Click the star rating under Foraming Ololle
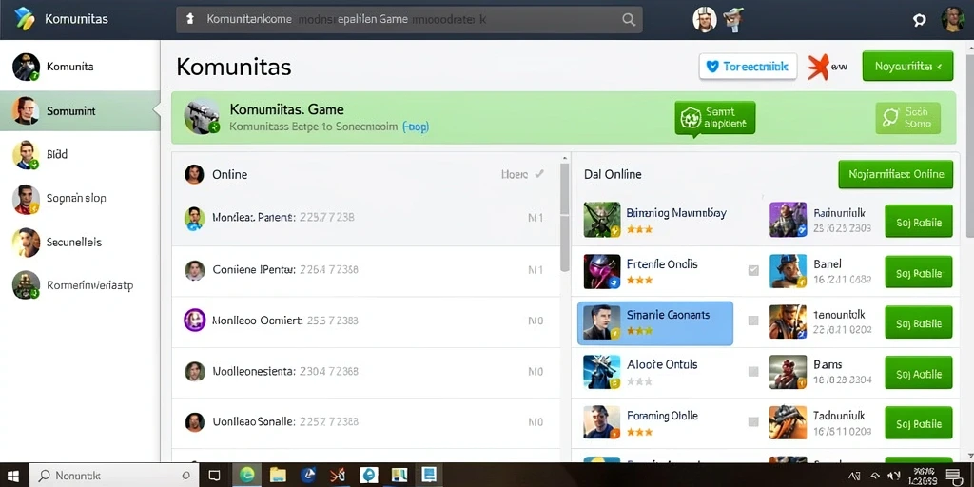 pyautogui.click(x=640, y=432)
